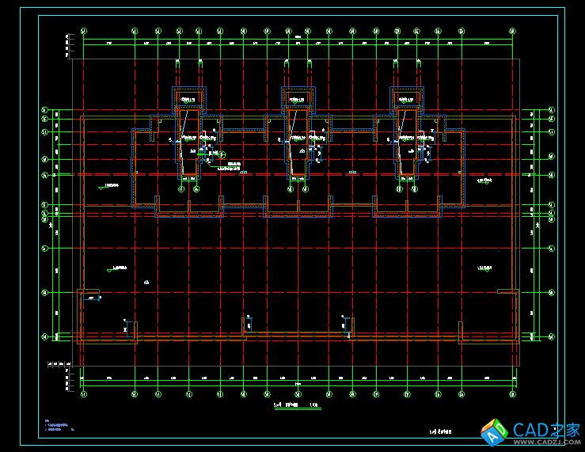Click the top-left grid axis bubble
This screenshot has width=585, height=452.
click(84, 32)
